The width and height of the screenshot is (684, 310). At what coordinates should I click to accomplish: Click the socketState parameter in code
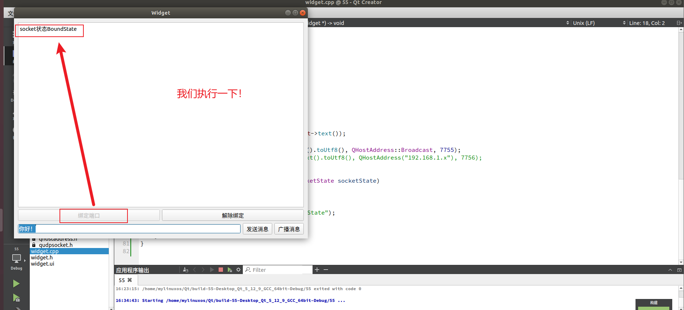[357, 181]
